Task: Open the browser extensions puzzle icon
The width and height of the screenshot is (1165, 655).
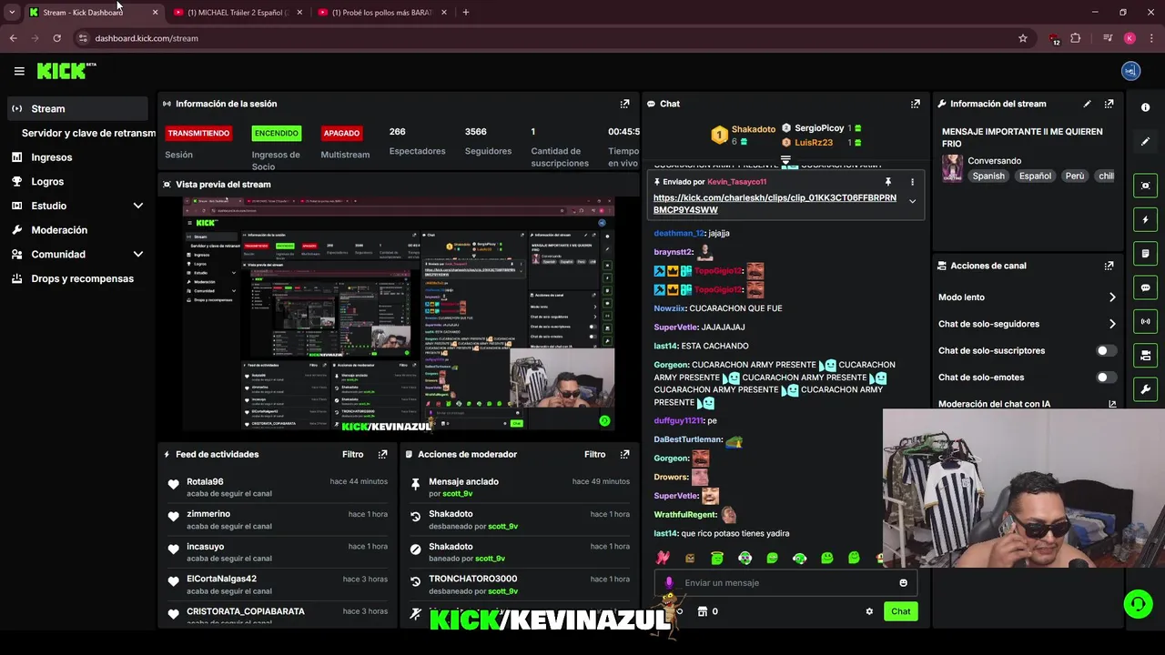Action: [x=1076, y=38]
